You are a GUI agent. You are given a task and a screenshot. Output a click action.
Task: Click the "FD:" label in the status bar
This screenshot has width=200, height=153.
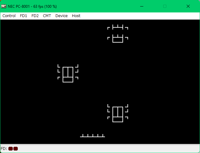[x=4, y=149]
